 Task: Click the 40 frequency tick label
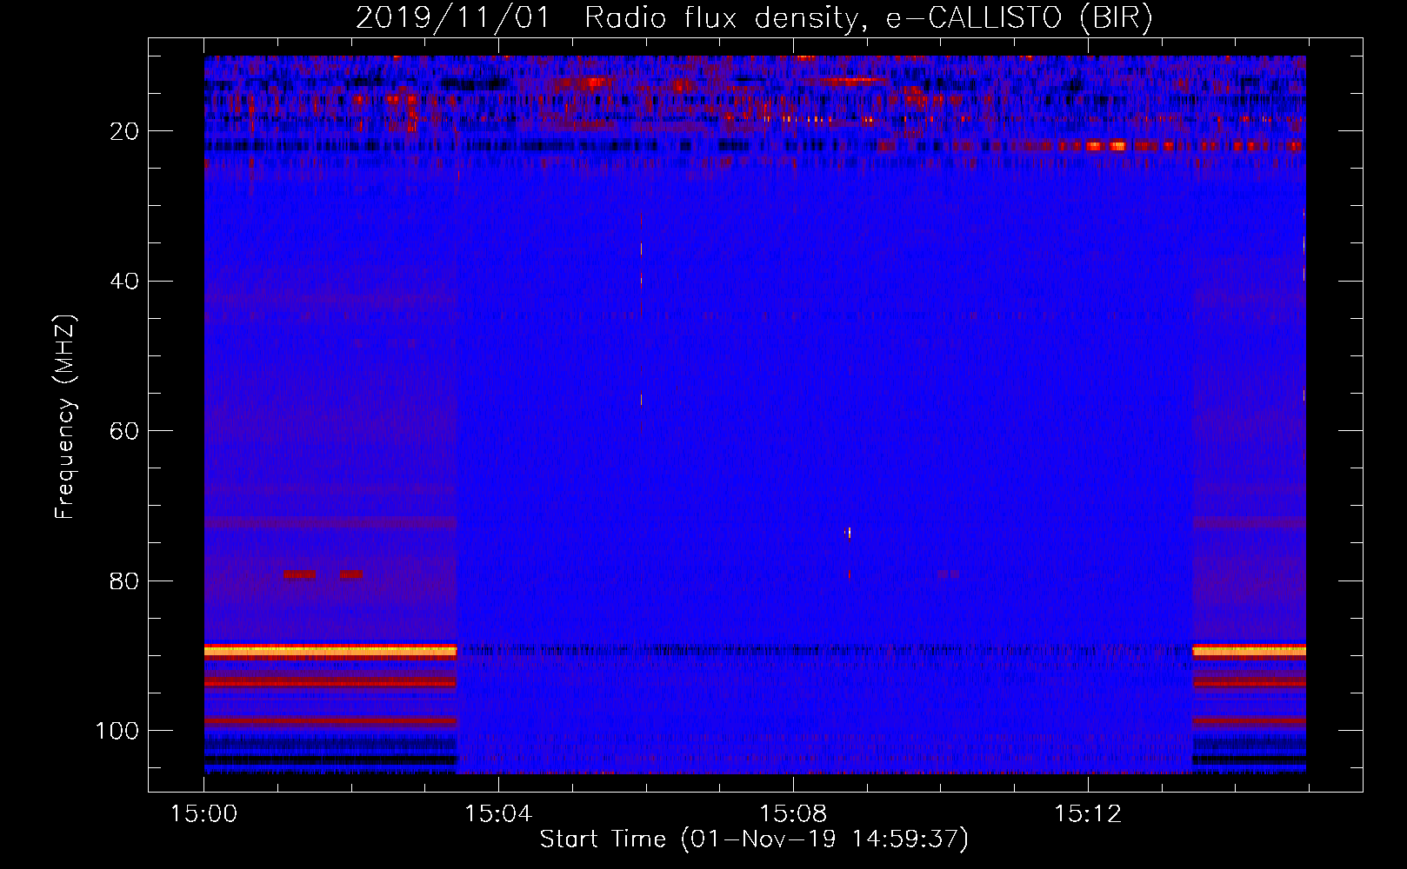pyautogui.click(x=125, y=282)
